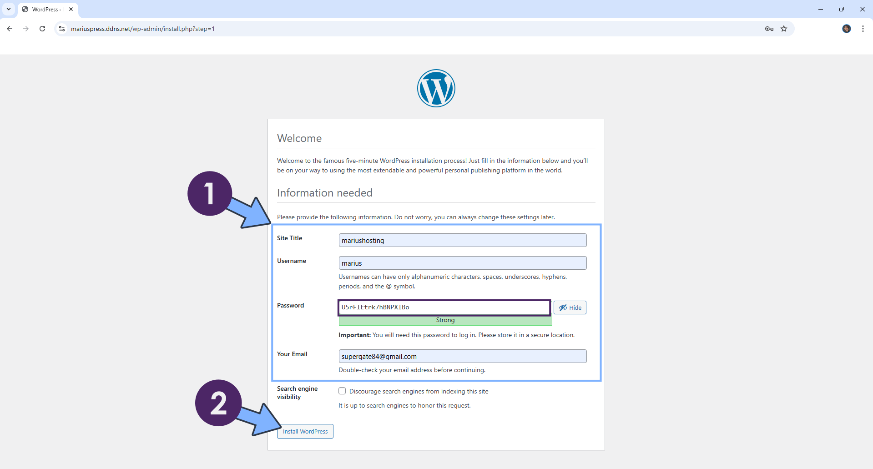Viewport: 873px width, 469px height.
Task: Open the Chrome three-dot menu
Action: click(863, 29)
